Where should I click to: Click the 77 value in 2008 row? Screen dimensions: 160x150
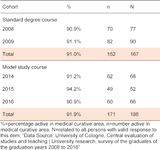133,29
